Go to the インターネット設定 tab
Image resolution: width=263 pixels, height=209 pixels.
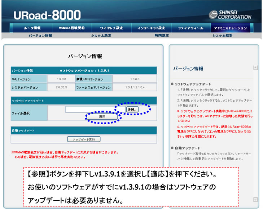(x=151, y=28)
